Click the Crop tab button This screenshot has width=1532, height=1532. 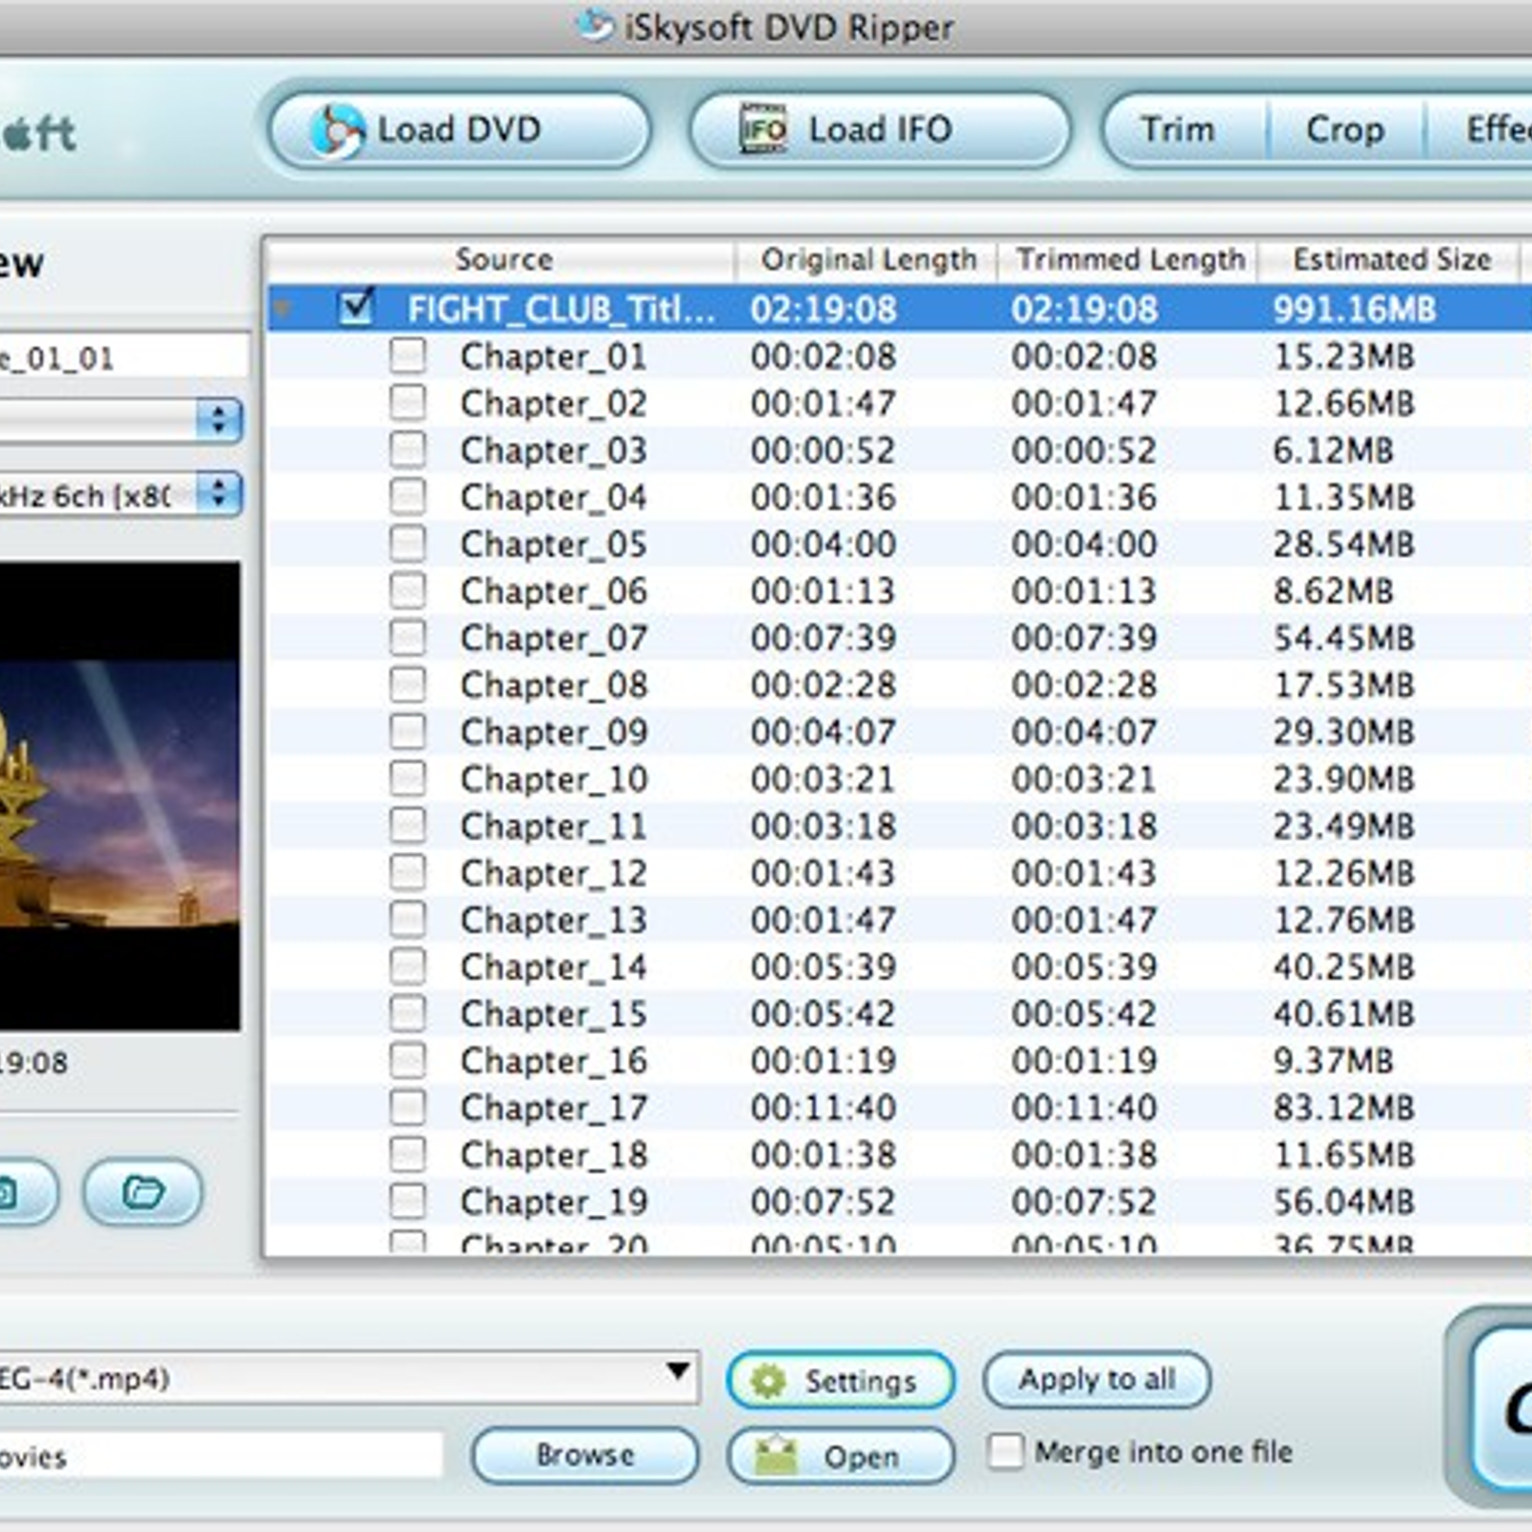pos(1345,129)
